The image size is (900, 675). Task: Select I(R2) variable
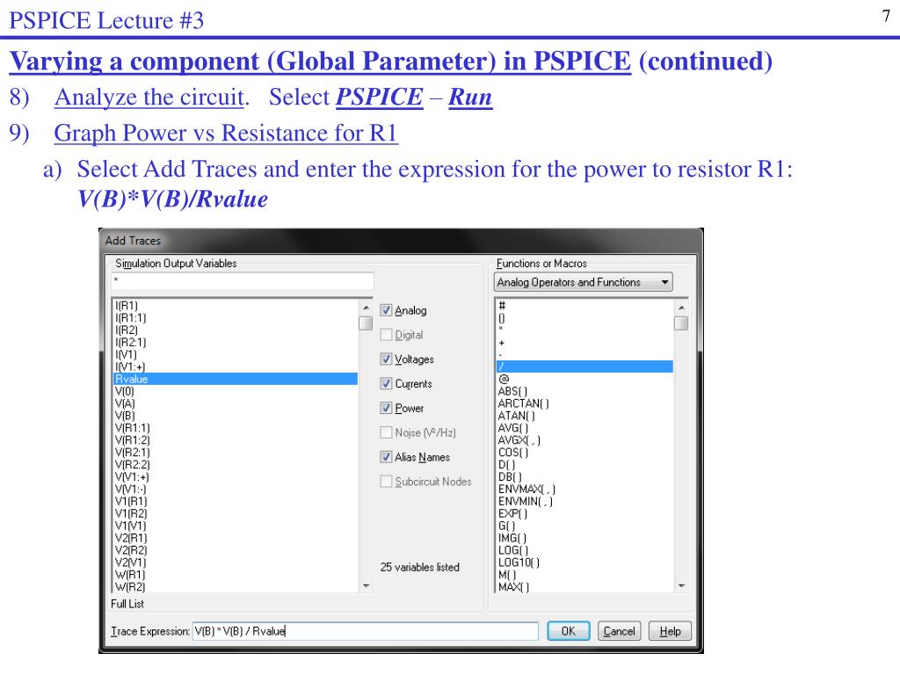(127, 330)
